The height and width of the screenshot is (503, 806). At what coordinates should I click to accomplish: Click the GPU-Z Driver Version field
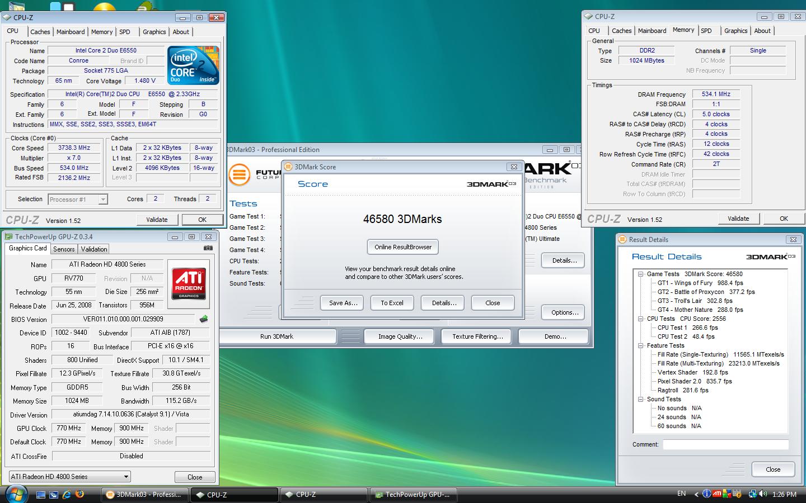coord(131,414)
